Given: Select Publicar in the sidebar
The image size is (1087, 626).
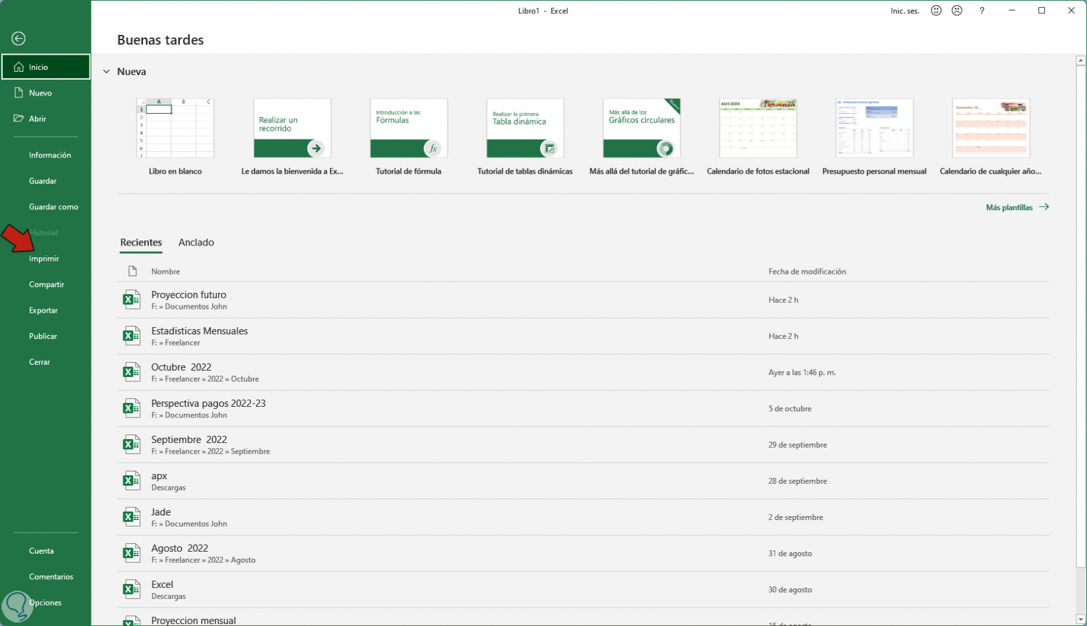Looking at the screenshot, I should pyautogui.click(x=43, y=336).
